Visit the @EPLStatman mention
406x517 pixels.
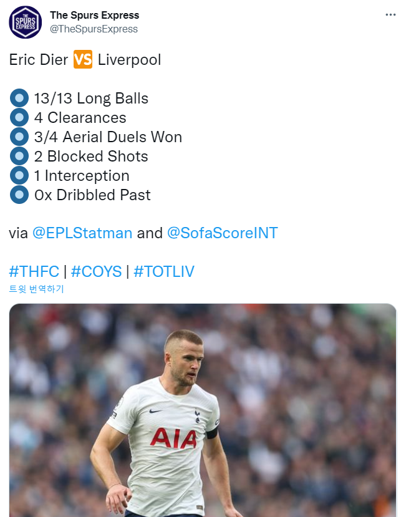[x=82, y=233]
